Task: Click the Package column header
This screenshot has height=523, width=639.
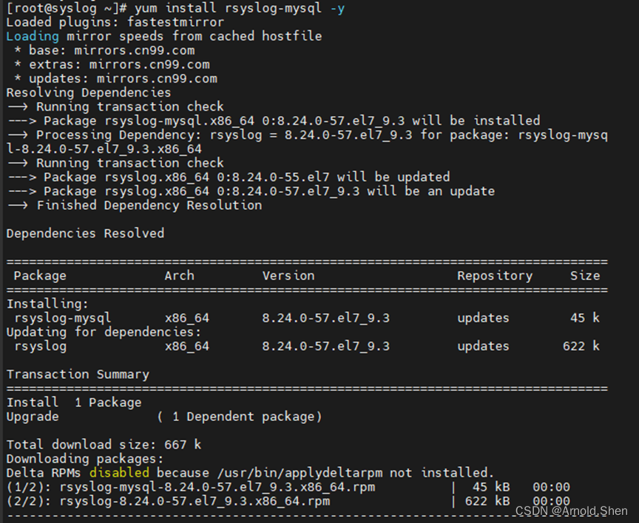Action: 39,276
